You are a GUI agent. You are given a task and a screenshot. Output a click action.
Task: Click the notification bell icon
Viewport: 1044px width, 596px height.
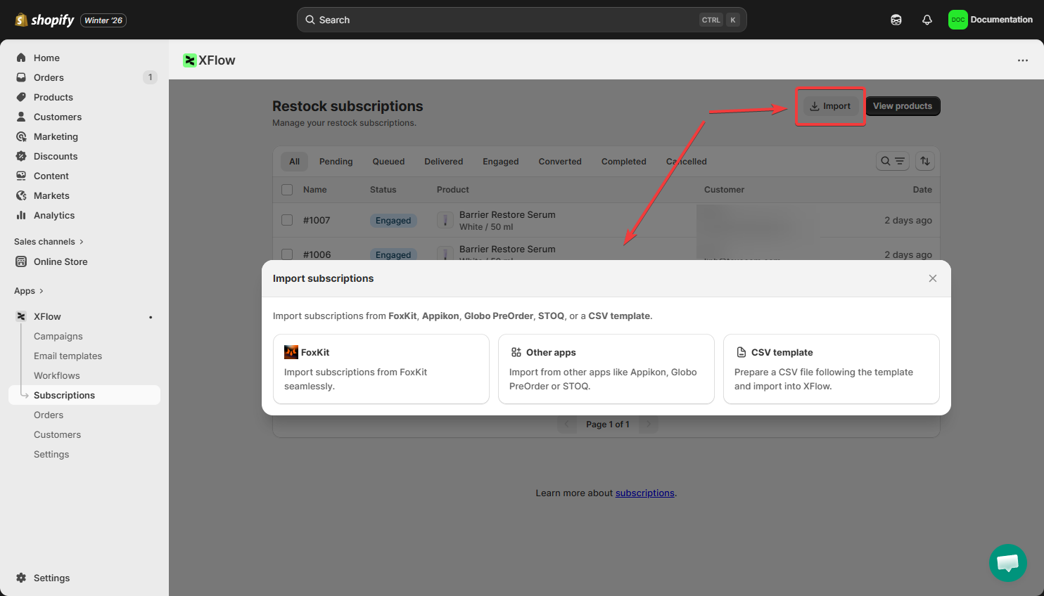pos(927,20)
